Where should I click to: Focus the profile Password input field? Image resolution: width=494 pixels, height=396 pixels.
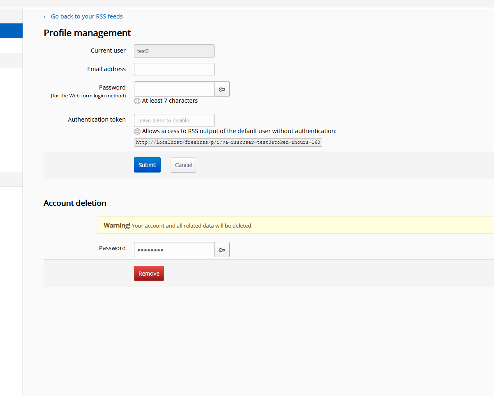(x=174, y=89)
